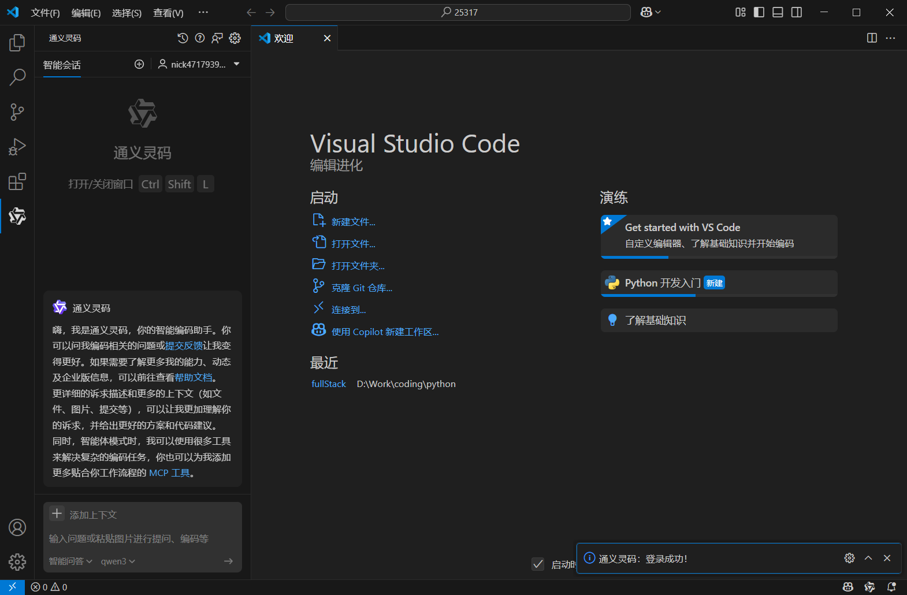Open Copilot status bar icon

848,587
